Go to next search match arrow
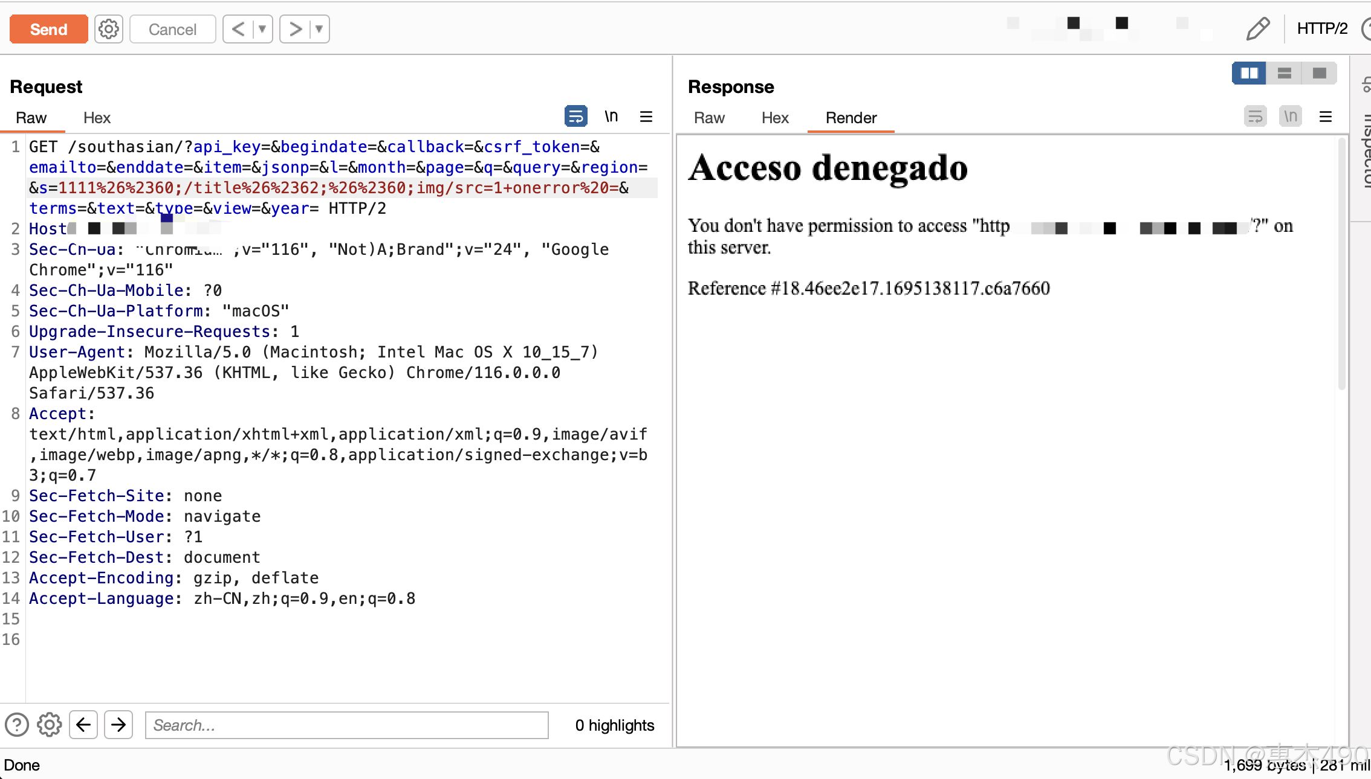Image resolution: width=1371 pixels, height=779 pixels. pos(118,725)
